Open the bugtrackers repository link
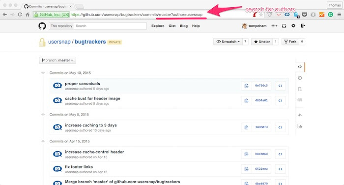 [x=90, y=42]
